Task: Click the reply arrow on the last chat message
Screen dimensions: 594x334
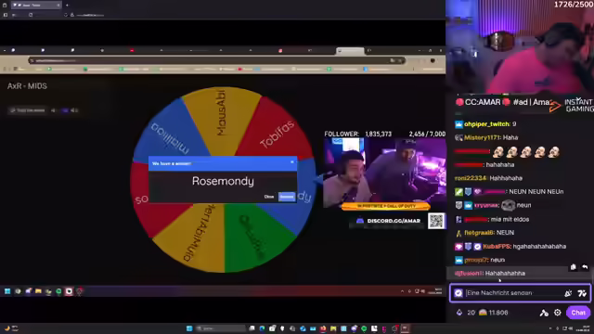Action: click(x=585, y=267)
